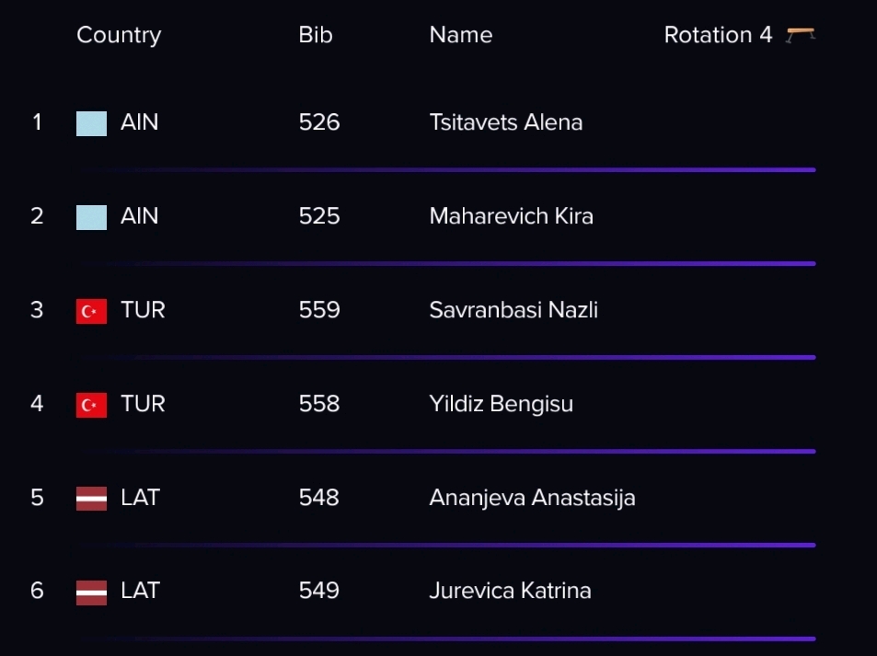
Task: Click the TUR country code in row 4
Action: pyautogui.click(x=143, y=404)
